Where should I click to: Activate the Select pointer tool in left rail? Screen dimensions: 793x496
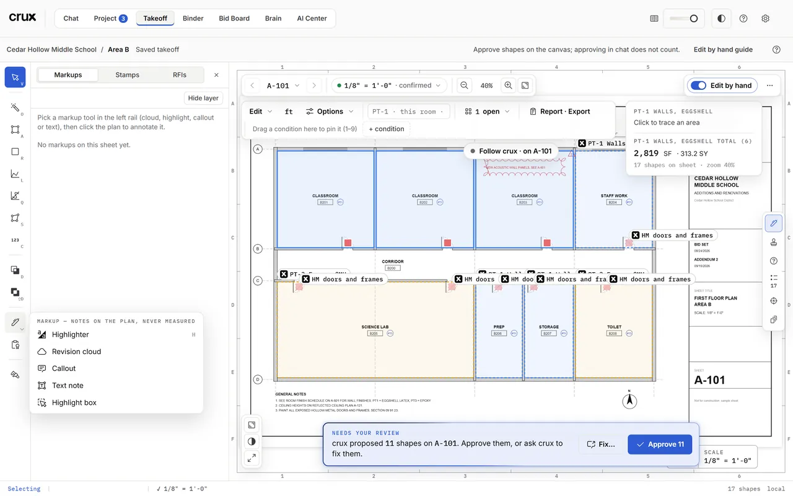click(15, 77)
